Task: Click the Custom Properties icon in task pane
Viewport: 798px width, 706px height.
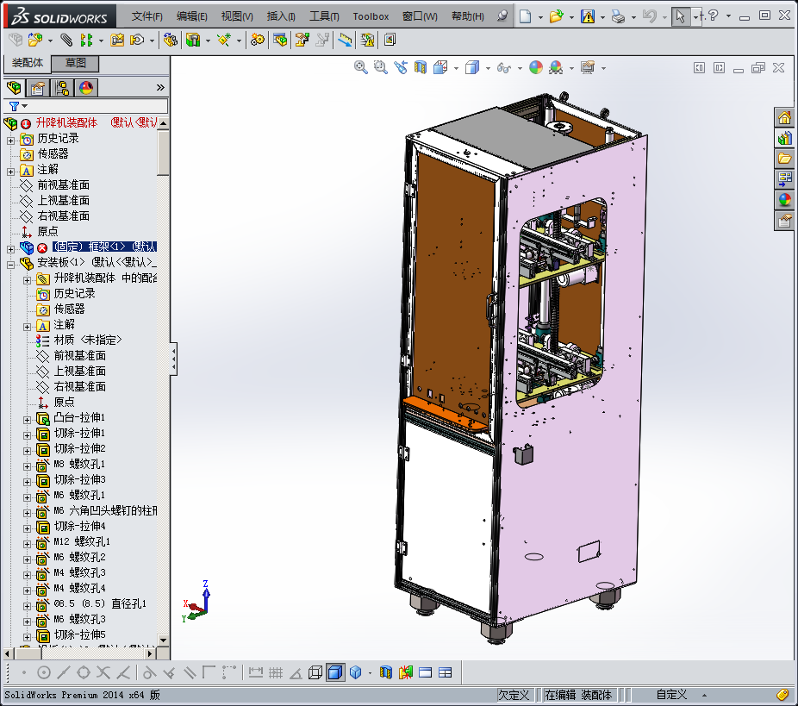Action: point(784,221)
